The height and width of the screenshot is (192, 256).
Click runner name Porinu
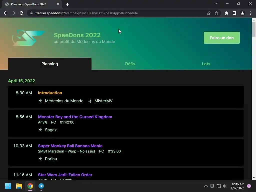tap(51, 159)
